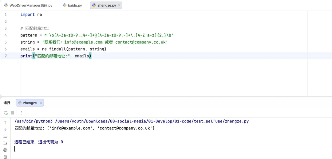Open the run toolbar more options menu
The image size is (332, 159).
coord(21,113)
